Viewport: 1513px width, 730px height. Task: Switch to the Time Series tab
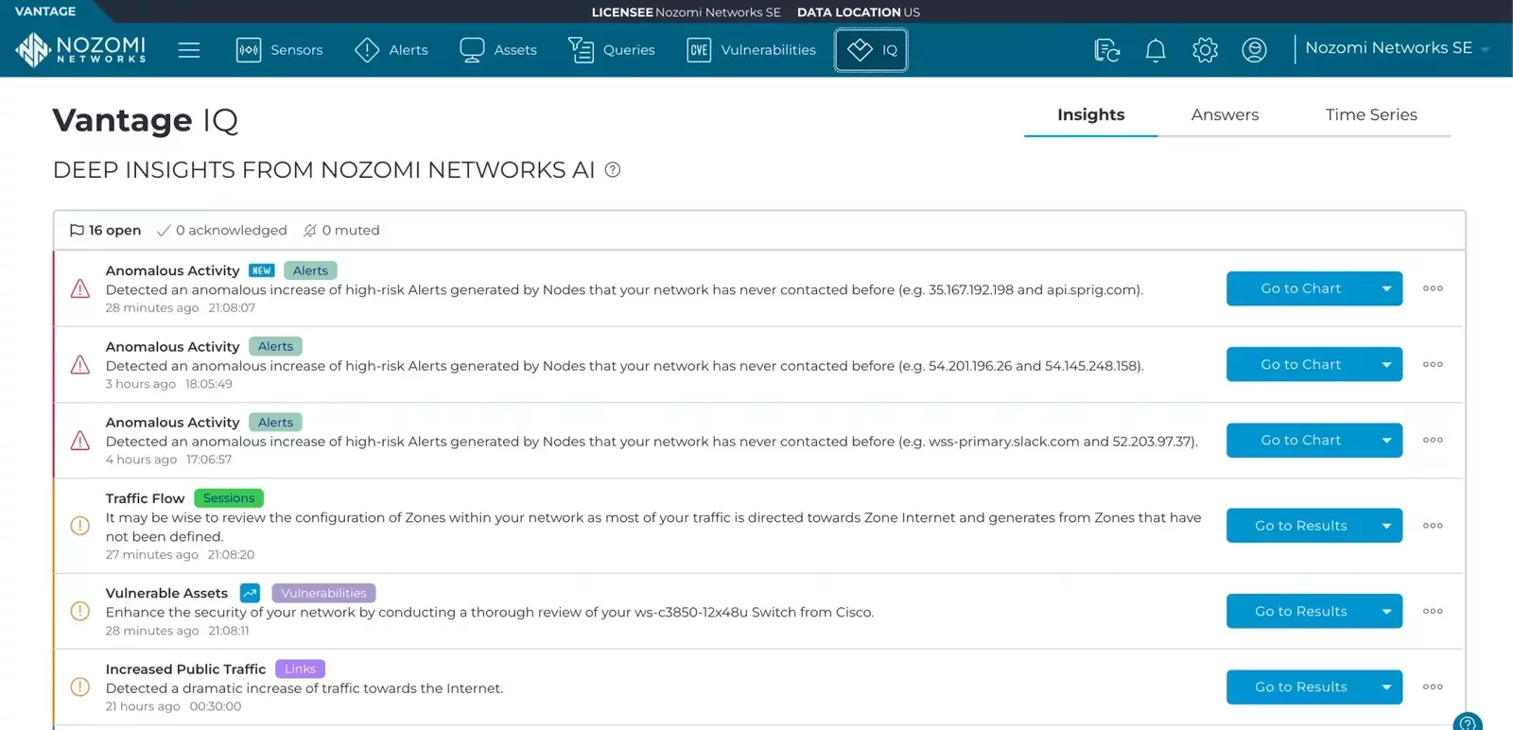pos(1370,115)
